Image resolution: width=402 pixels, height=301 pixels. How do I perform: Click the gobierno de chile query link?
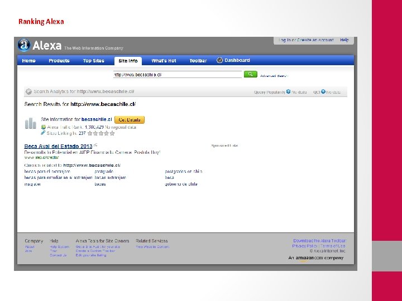[x=181, y=184]
